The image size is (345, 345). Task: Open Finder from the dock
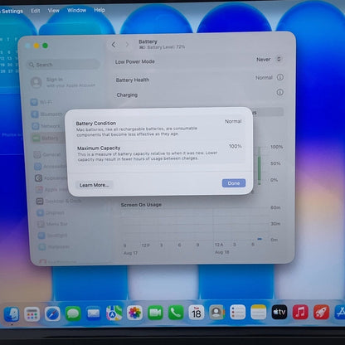pyautogui.click(x=12, y=314)
